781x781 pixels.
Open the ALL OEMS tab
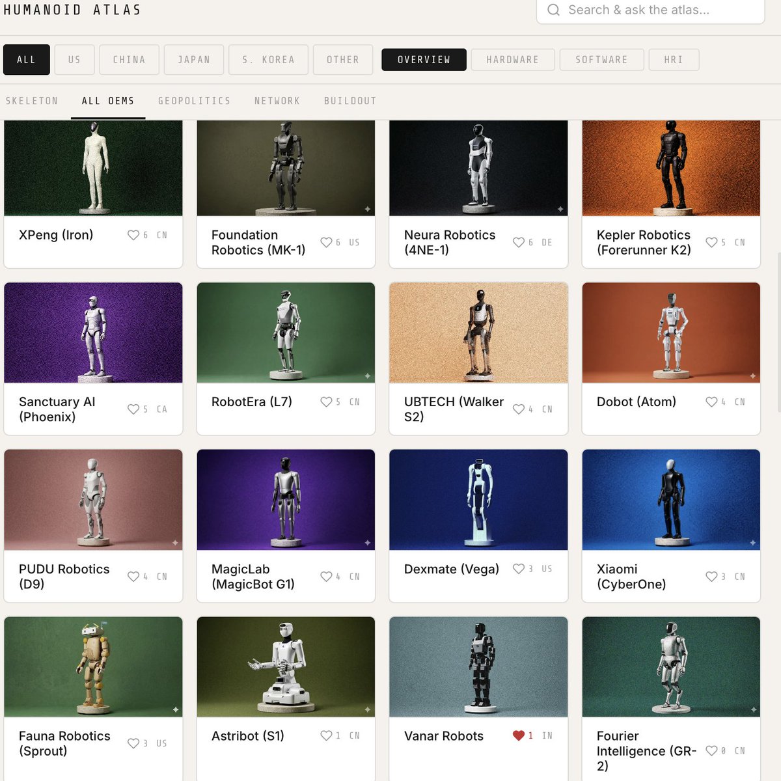(108, 101)
